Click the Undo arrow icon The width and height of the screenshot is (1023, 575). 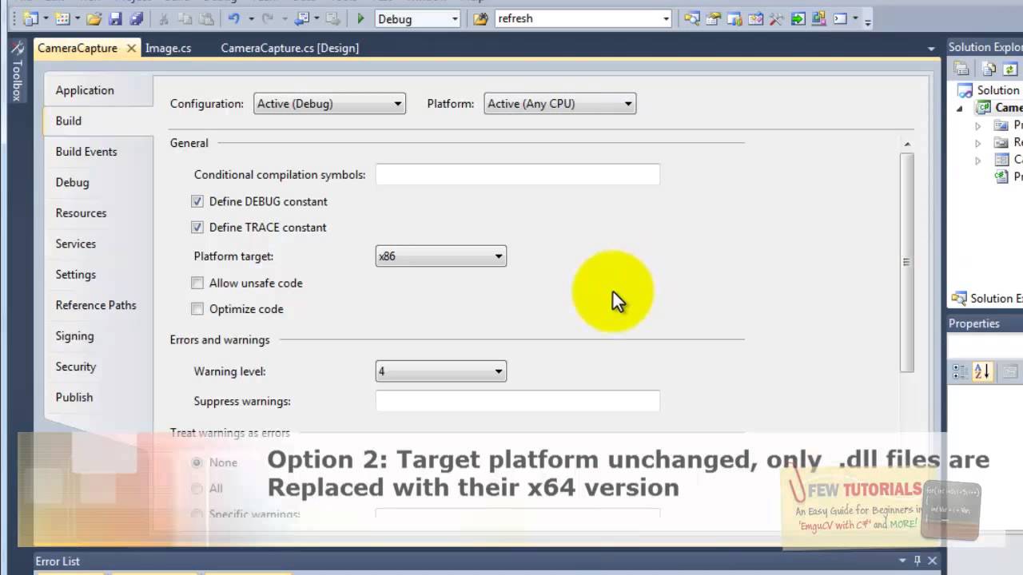[233, 18]
